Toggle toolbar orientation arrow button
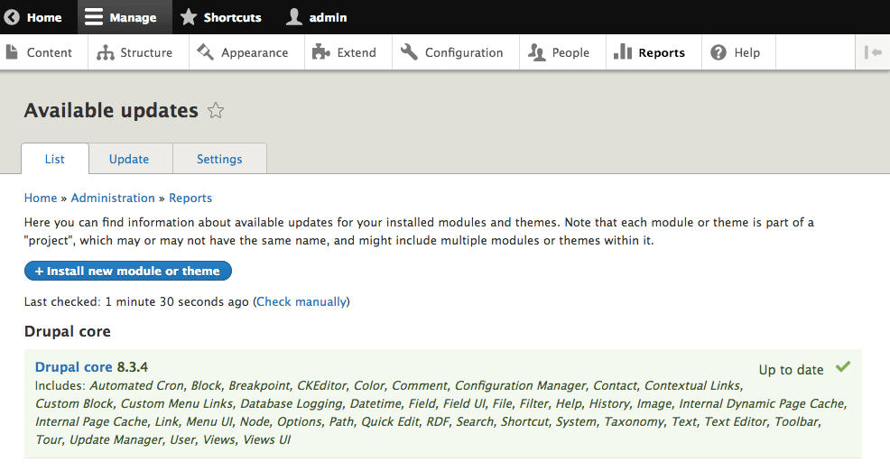890x471 pixels. click(x=873, y=52)
